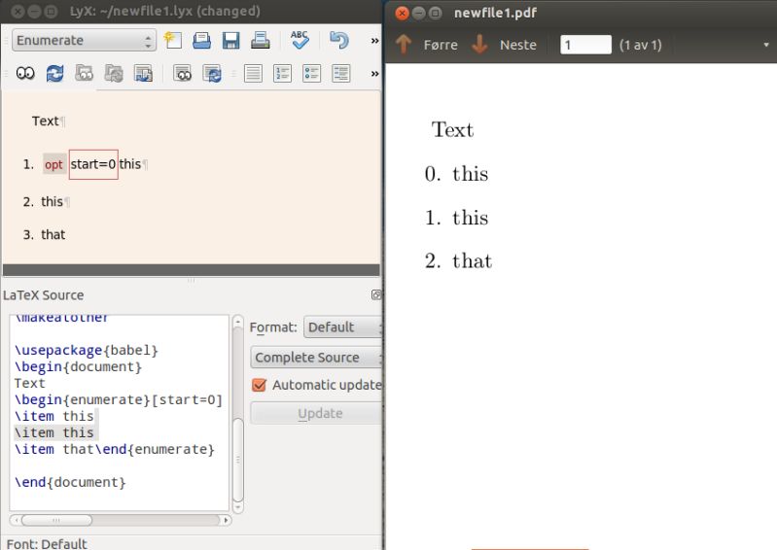Click the source view scroll up arrow
The image size is (777, 550).
tap(238, 322)
